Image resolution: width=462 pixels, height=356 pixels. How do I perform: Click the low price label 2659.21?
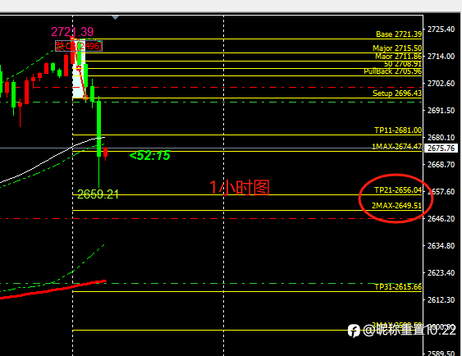(x=98, y=194)
